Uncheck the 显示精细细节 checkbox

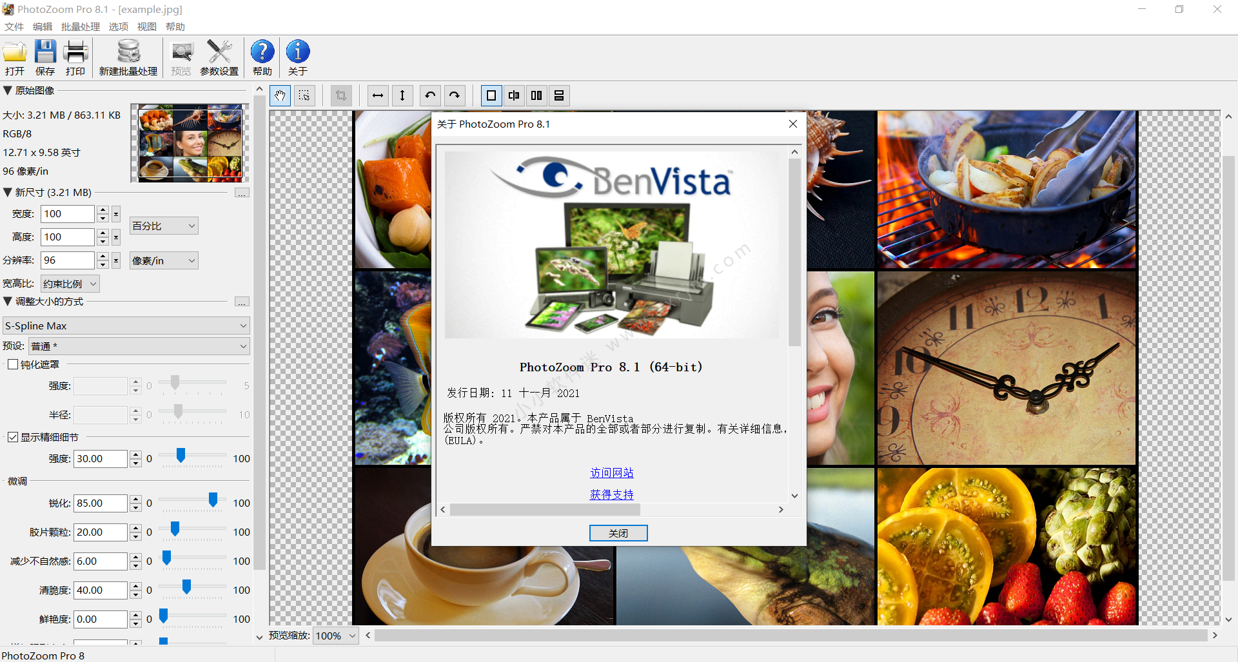[x=13, y=438]
